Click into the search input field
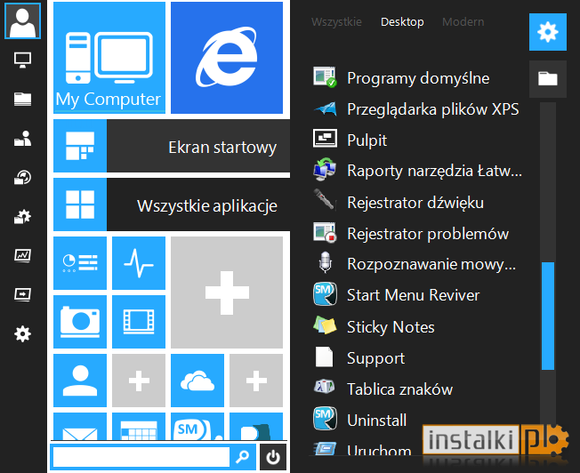This screenshot has width=580, height=473. coord(141,457)
